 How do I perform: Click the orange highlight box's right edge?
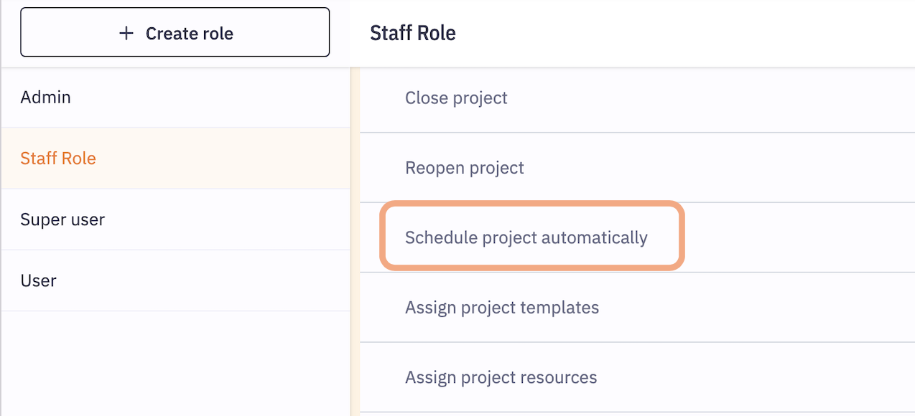(681, 237)
